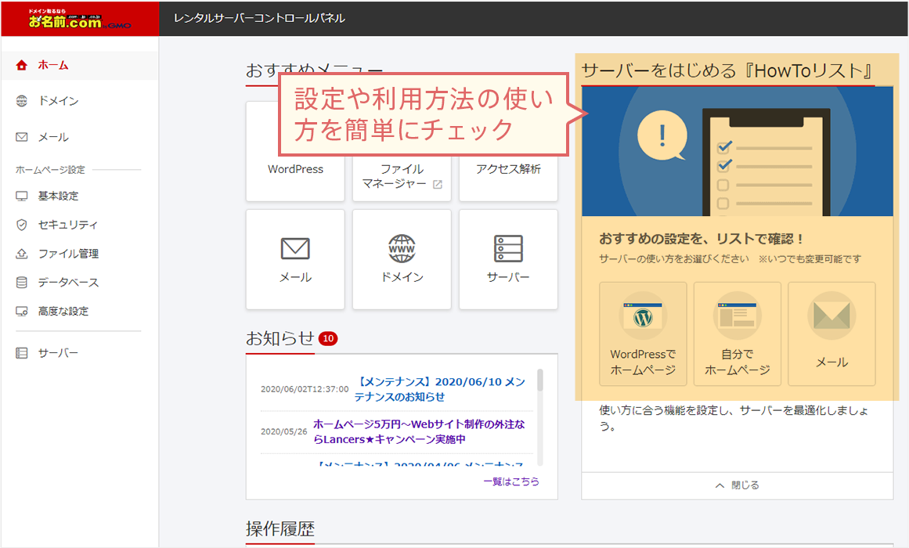909x548 pixels.
Task: Click the envelope icon in the メール card
Action: click(295, 248)
